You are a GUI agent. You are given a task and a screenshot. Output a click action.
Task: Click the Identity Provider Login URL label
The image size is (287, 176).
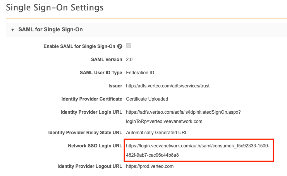(x=91, y=112)
